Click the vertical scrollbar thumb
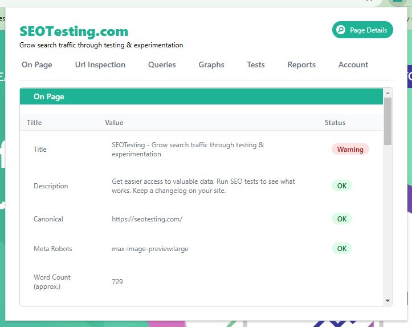 click(x=387, y=121)
